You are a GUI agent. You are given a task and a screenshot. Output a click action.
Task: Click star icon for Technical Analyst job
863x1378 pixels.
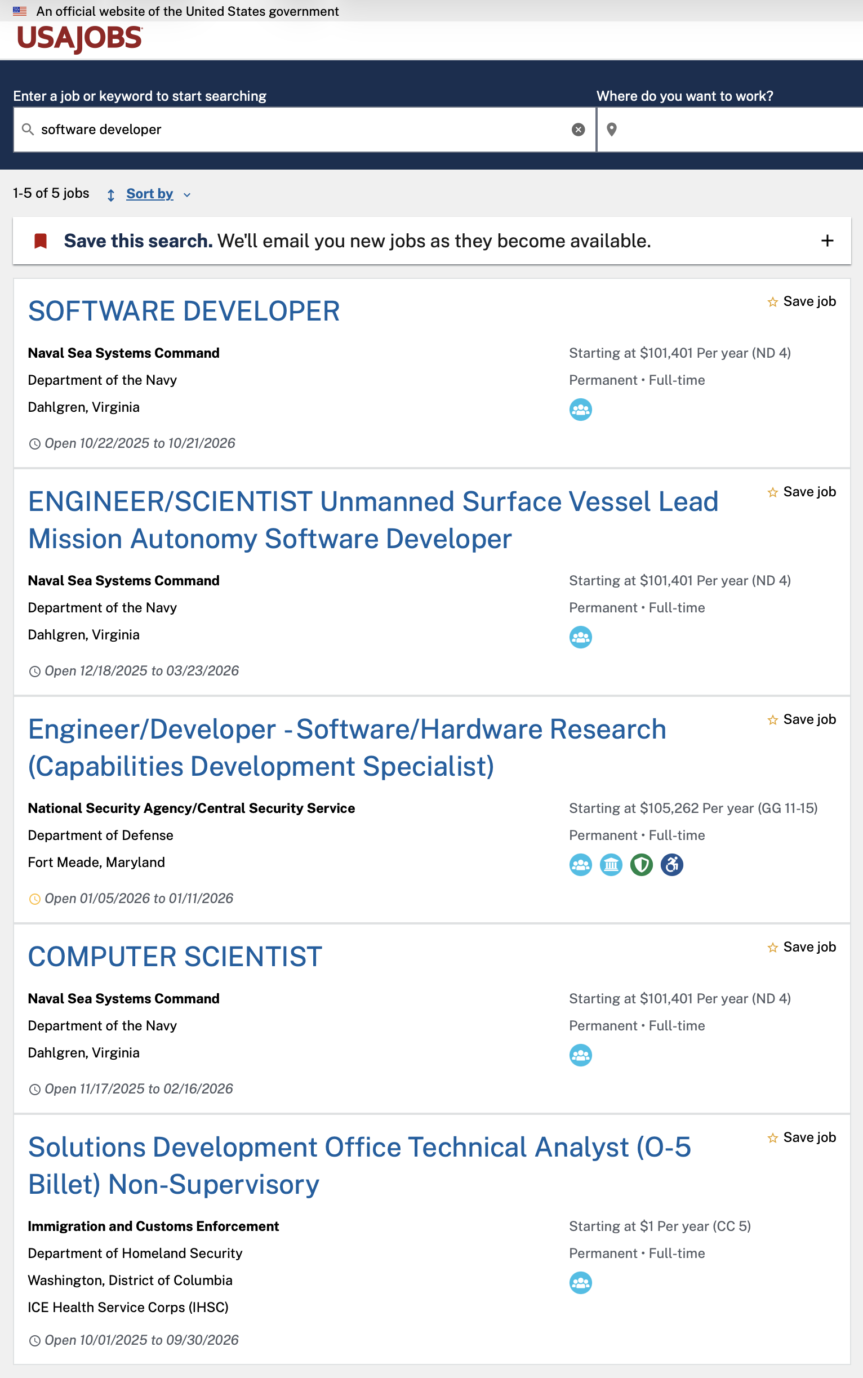point(773,1137)
